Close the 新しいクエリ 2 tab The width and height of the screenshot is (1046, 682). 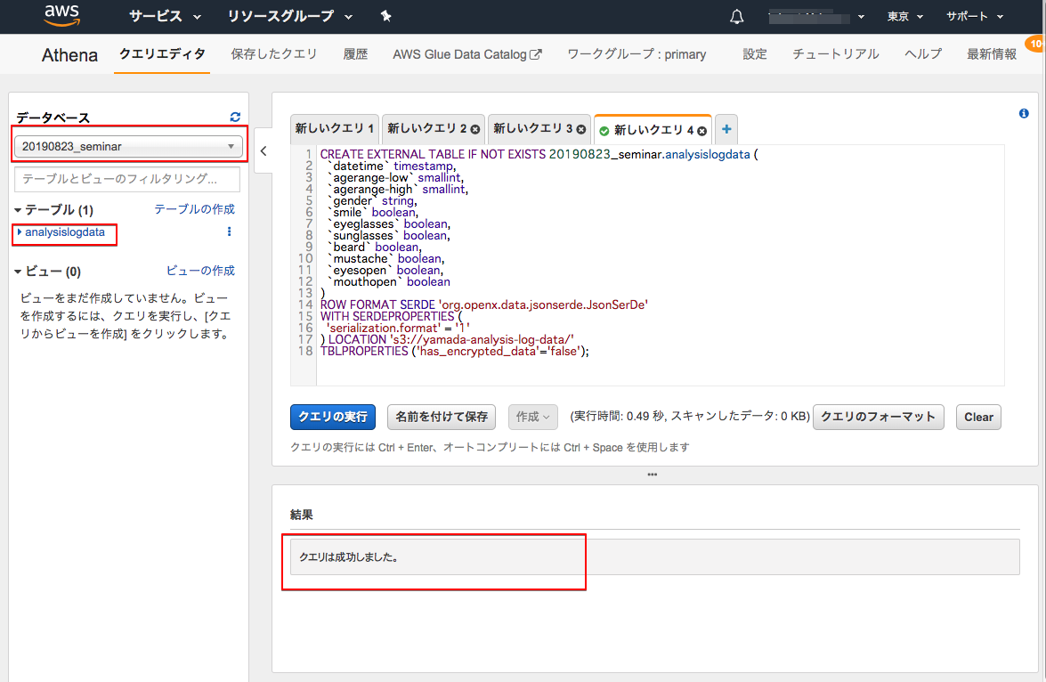[x=475, y=129]
